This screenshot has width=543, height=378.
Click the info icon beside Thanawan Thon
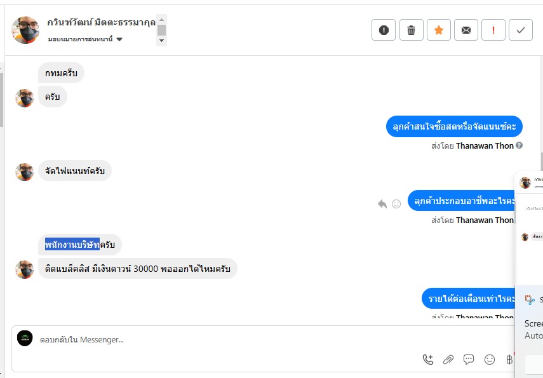coord(520,145)
